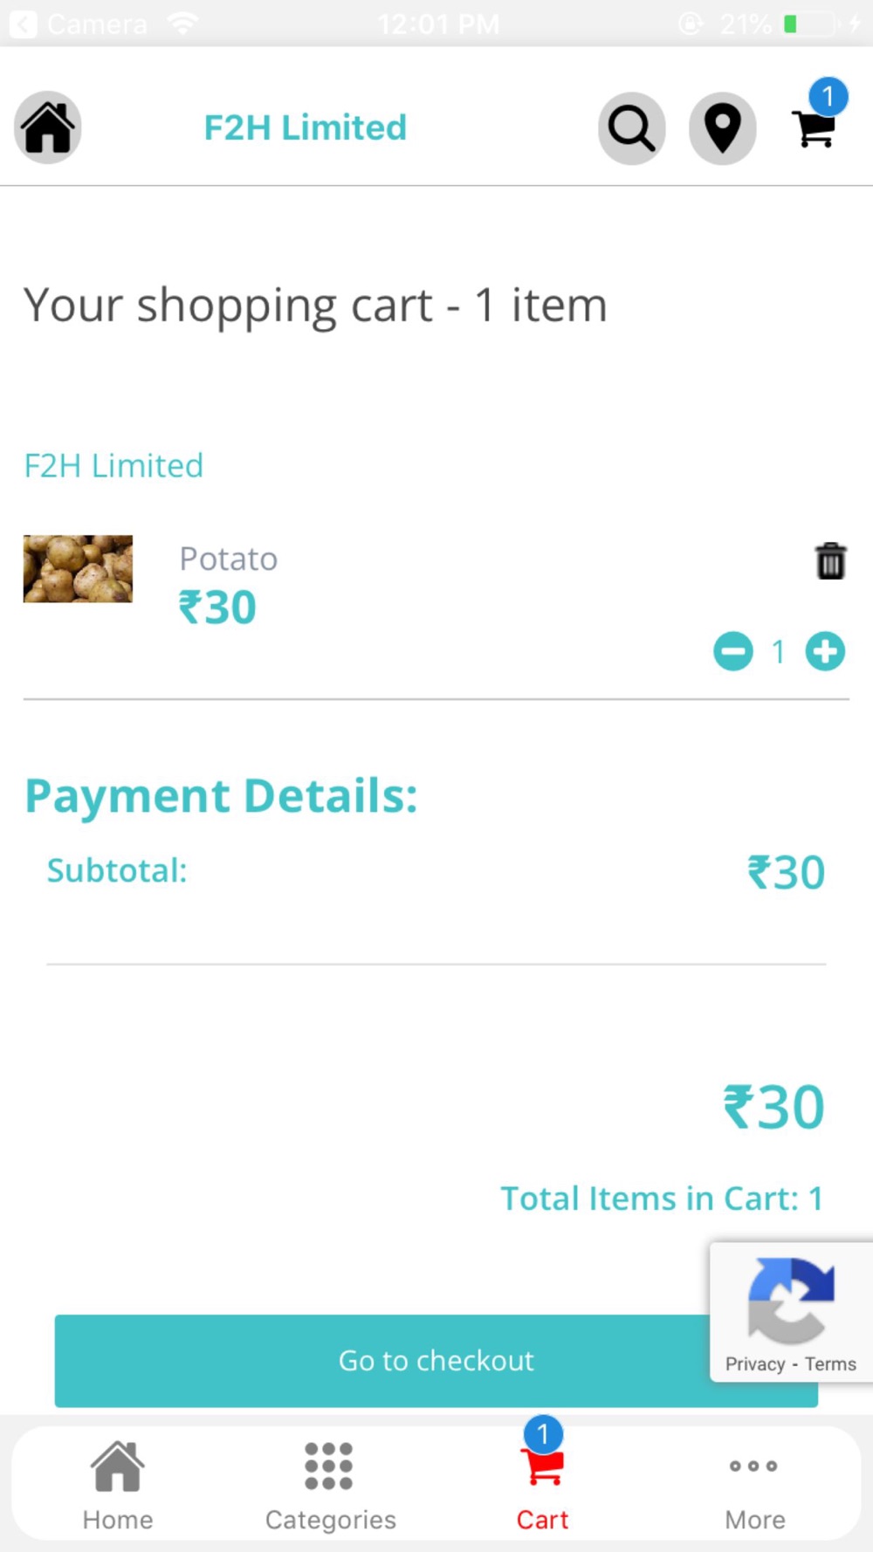Tap the home icon in top header

48,127
